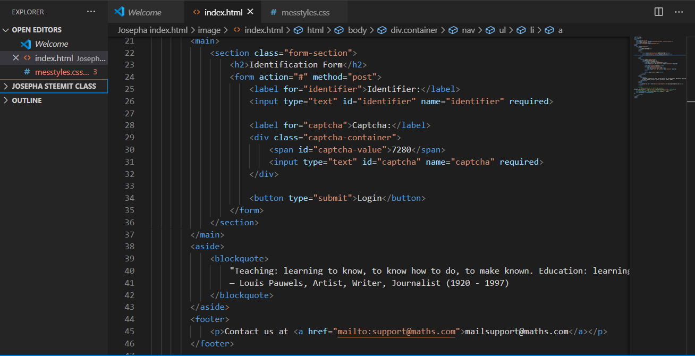This screenshot has width=695, height=356.
Task: Click the 'Login' button text in code
Action: pyautogui.click(x=370, y=198)
